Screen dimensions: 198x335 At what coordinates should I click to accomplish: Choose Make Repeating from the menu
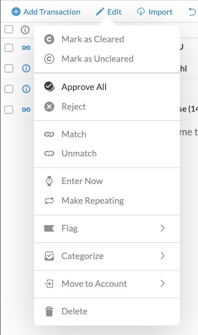pyautogui.click(x=107, y=201)
